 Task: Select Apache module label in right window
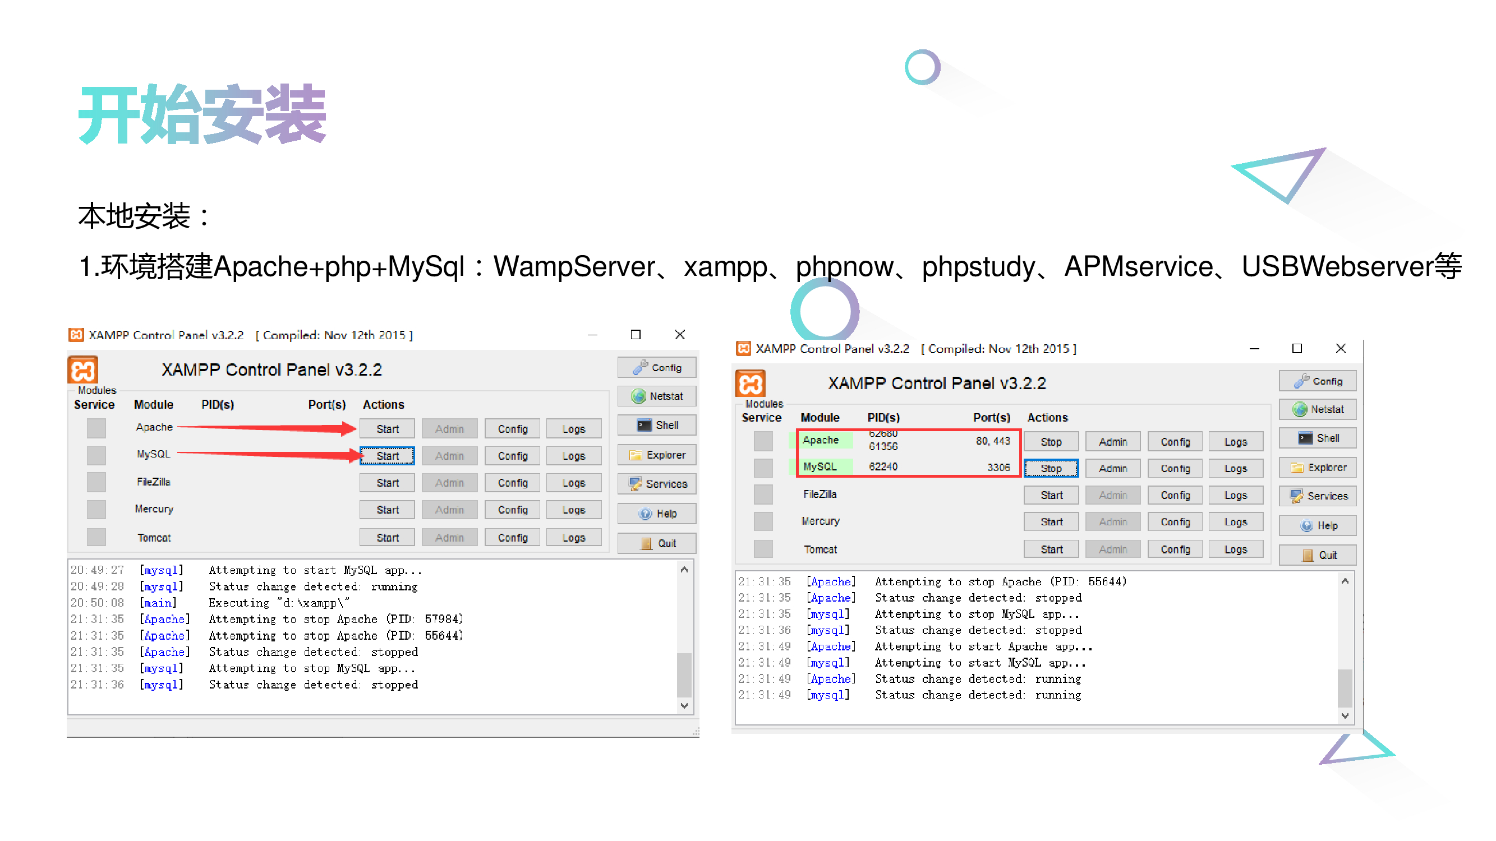pos(821,440)
